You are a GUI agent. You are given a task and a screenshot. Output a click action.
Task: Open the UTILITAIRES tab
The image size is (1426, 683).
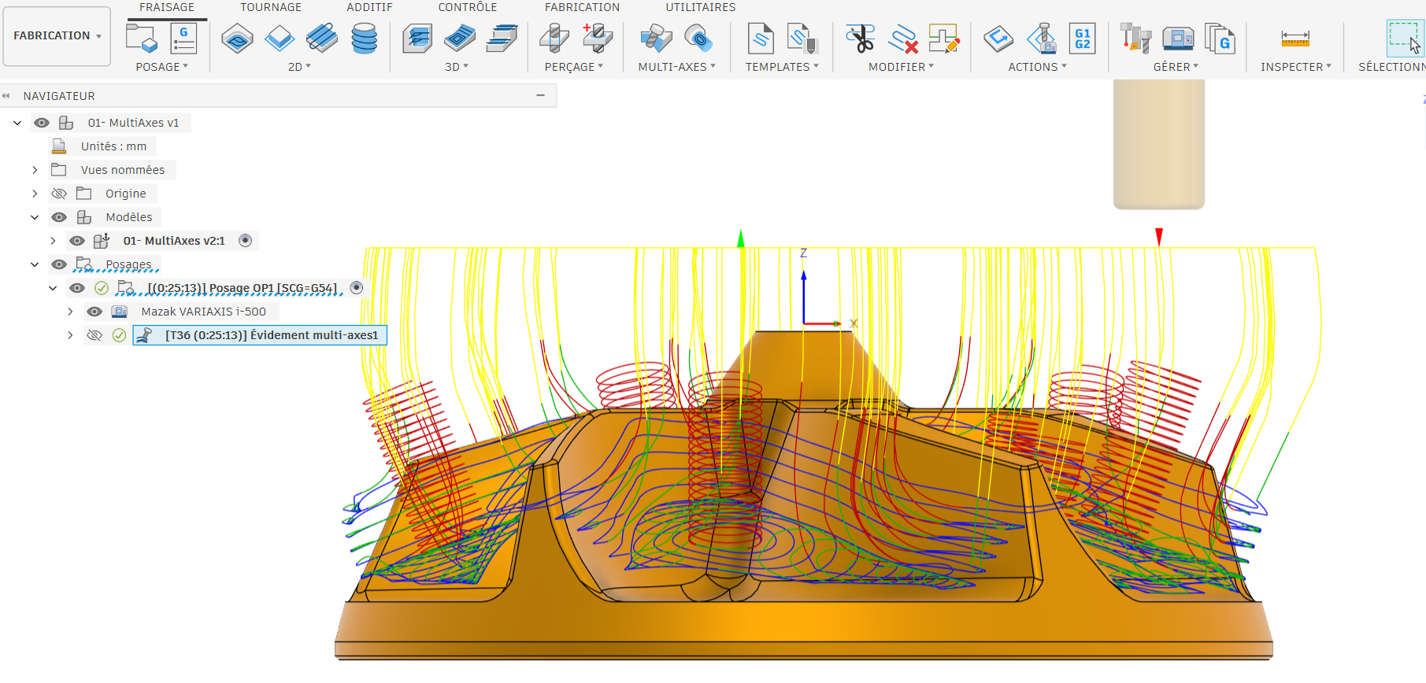coord(700,7)
